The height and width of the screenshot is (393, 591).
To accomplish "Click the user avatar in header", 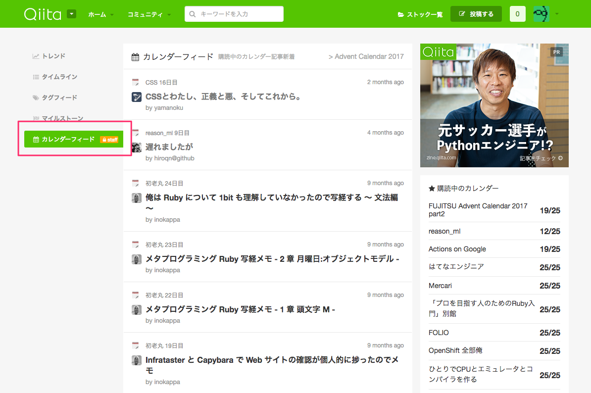I will (541, 14).
